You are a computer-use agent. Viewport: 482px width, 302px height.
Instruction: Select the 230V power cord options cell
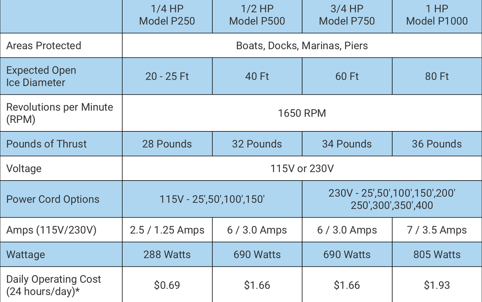click(x=392, y=199)
